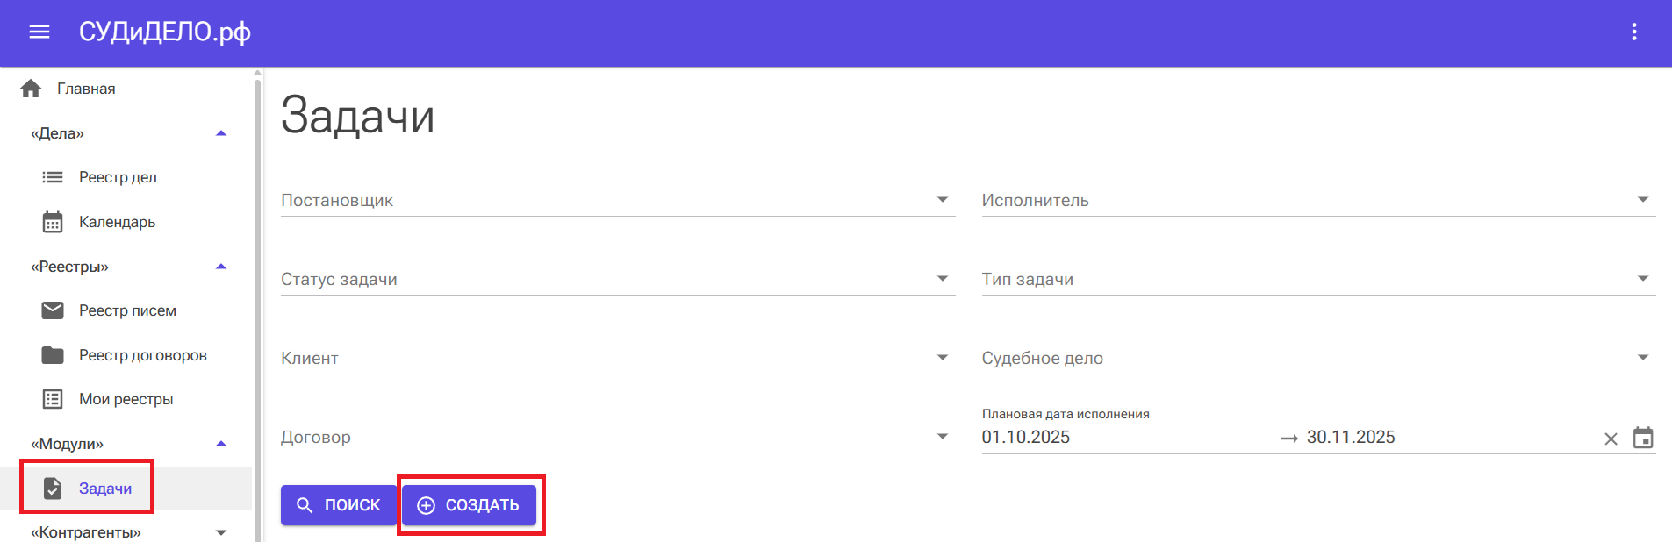Click the ПОИСК button
Image resolution: width=1672 pixels, height=542 pixels.
tap(339, 504)
